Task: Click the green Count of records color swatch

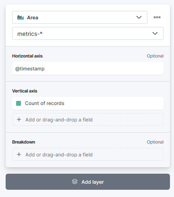Action: (19, 103)
